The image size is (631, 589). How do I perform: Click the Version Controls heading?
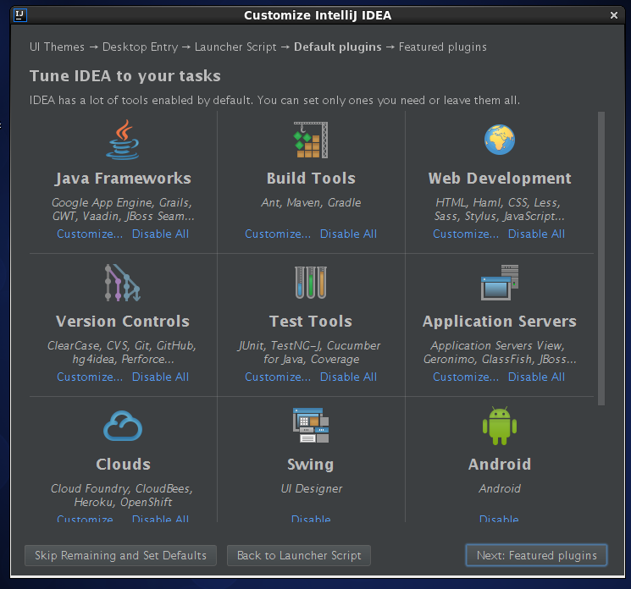point(123,322)
